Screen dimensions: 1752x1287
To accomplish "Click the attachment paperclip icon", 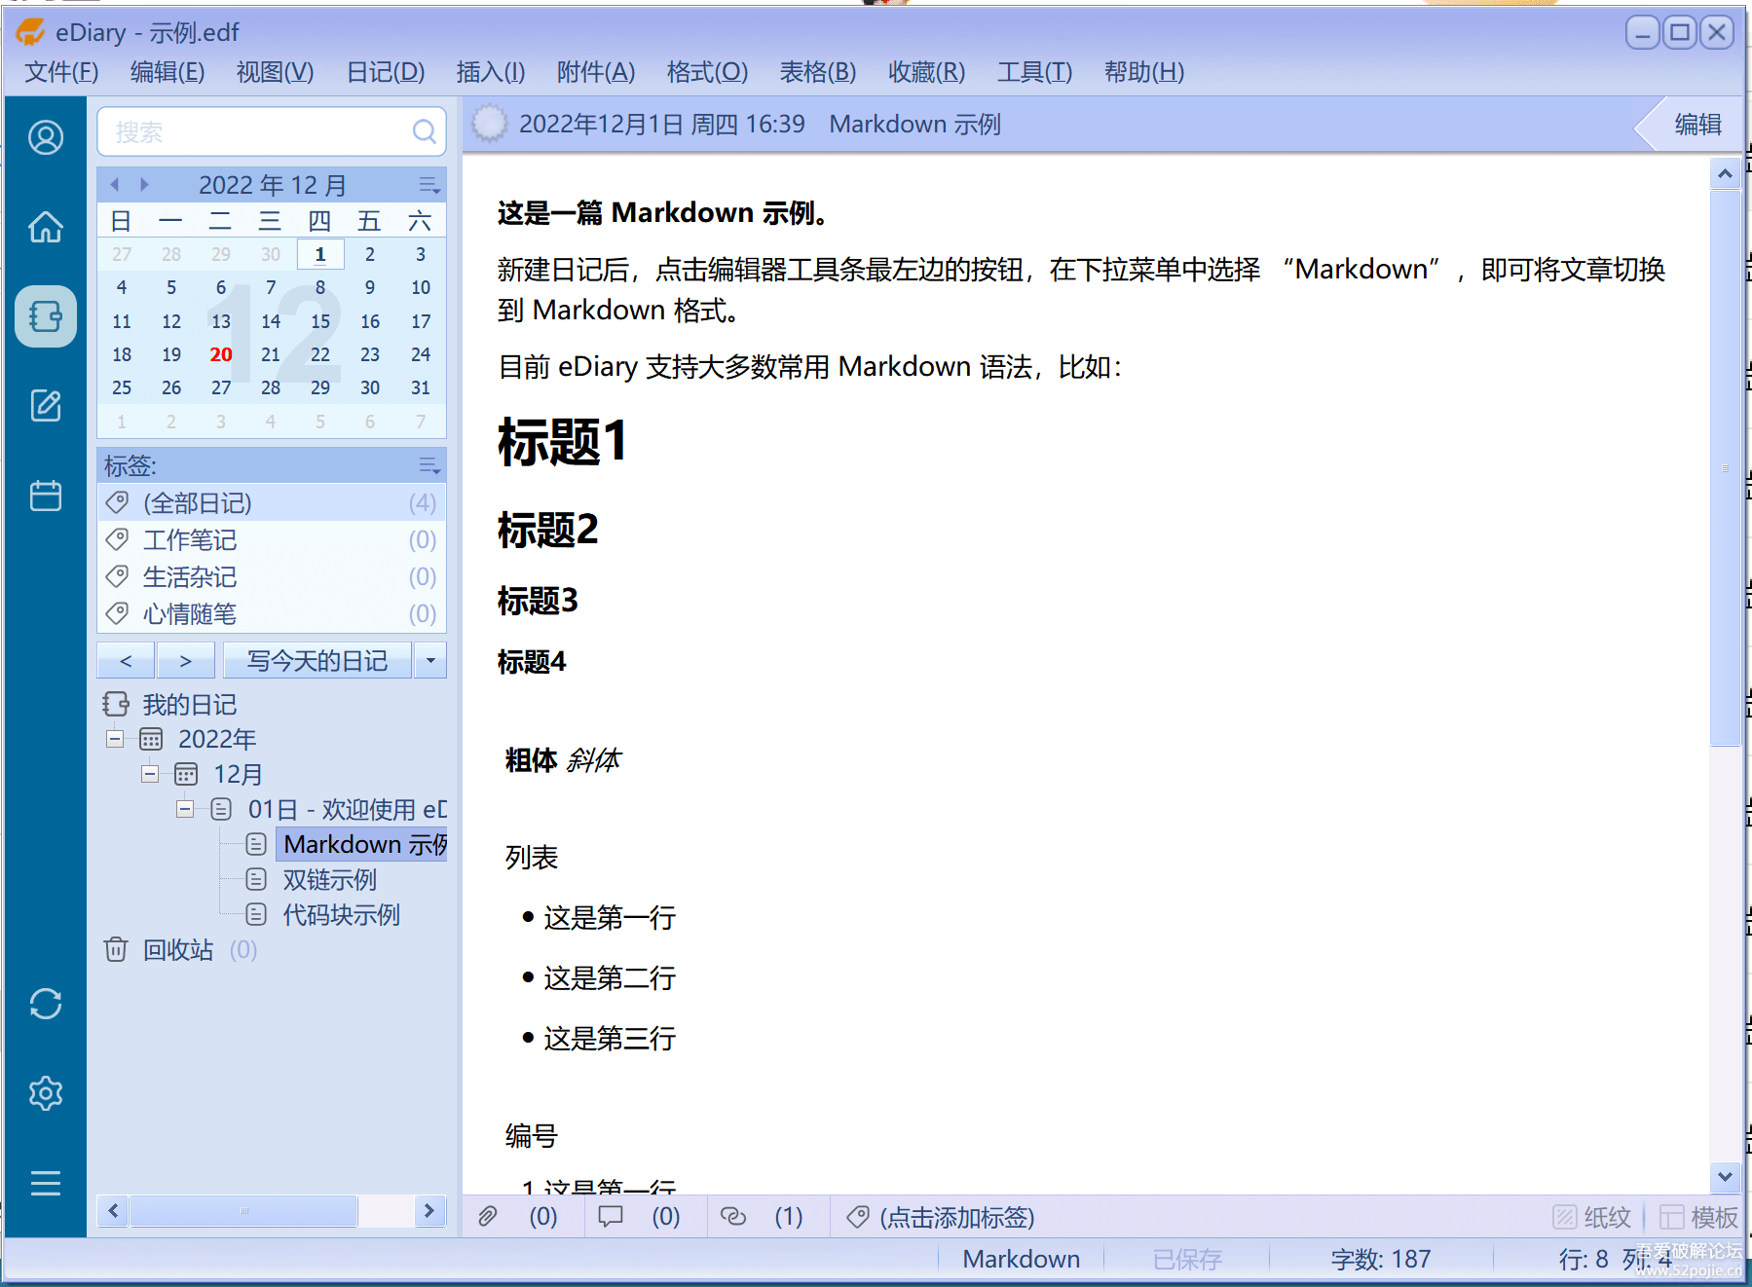I will [x=488, y=1216].
